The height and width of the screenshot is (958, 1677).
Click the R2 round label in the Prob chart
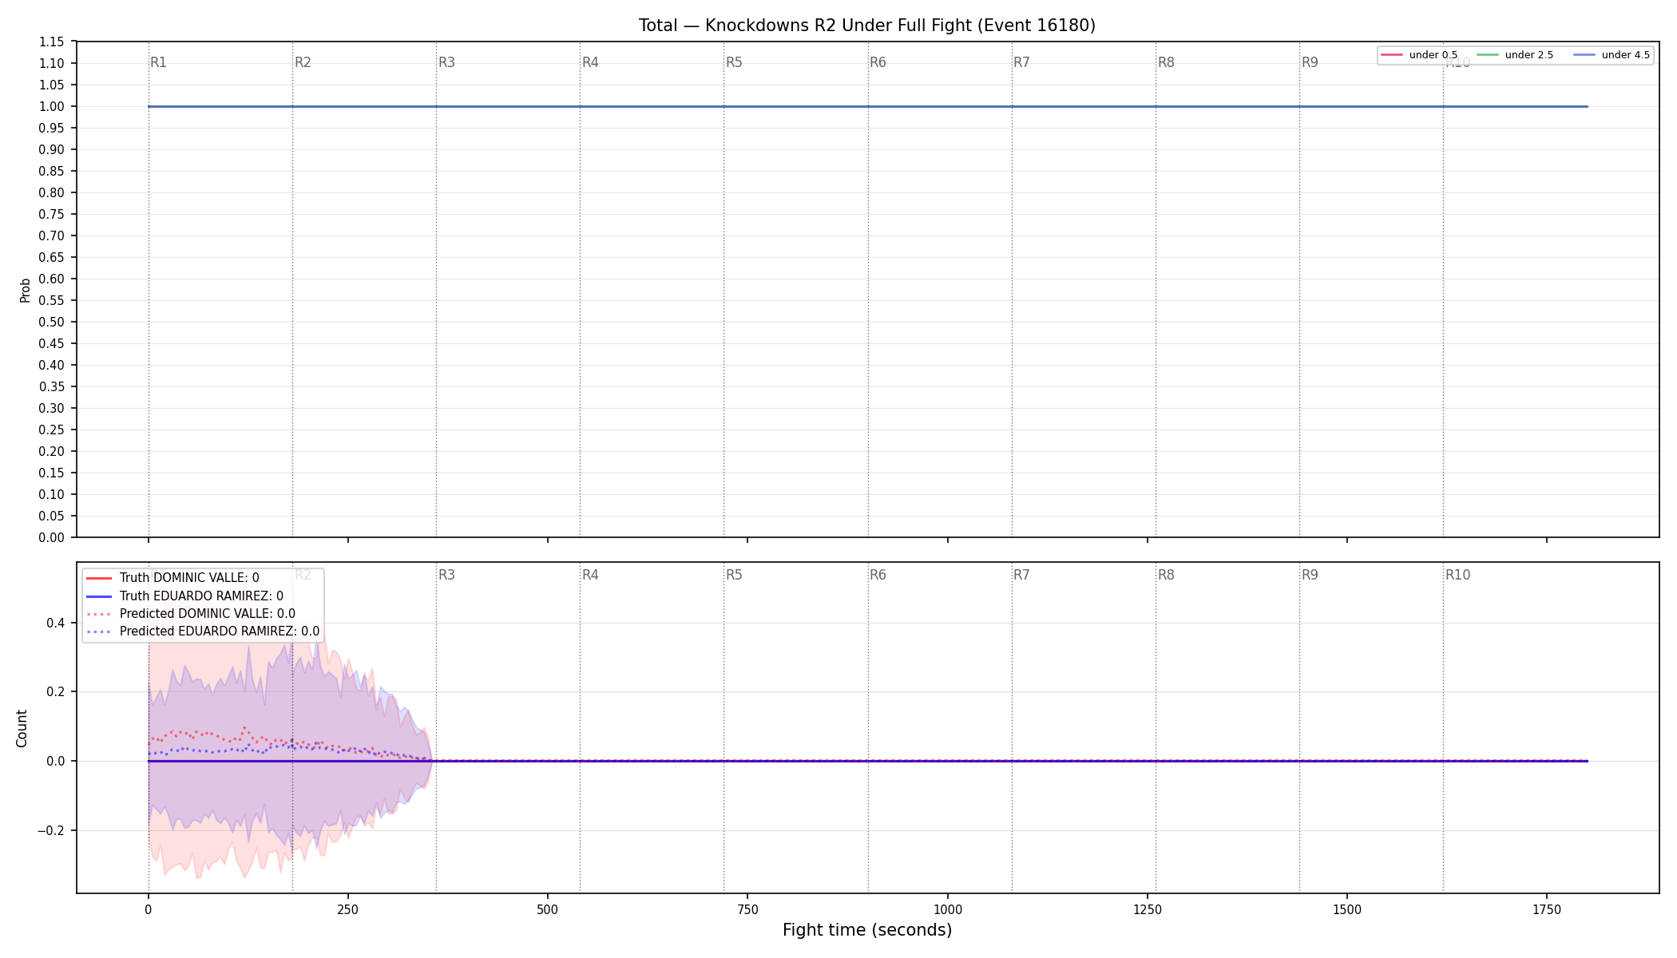[303, 62]
